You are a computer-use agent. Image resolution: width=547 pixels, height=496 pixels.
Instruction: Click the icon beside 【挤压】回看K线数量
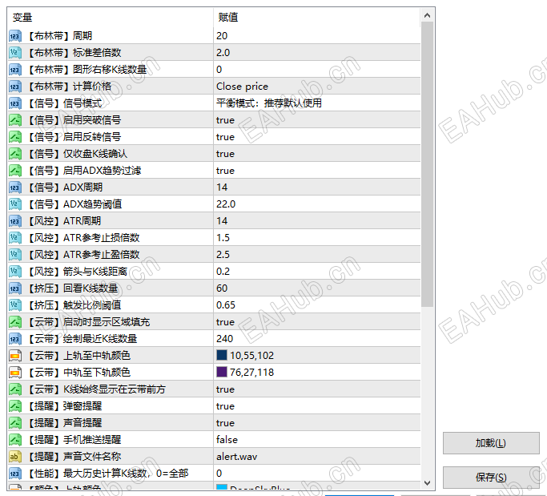point(15,288)
